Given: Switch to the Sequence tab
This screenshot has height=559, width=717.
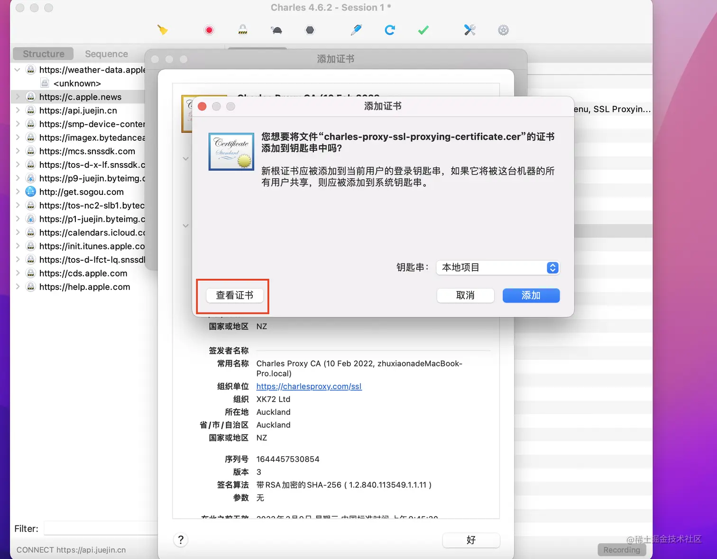Looking at the screenshot, I should tap(106, 54).
